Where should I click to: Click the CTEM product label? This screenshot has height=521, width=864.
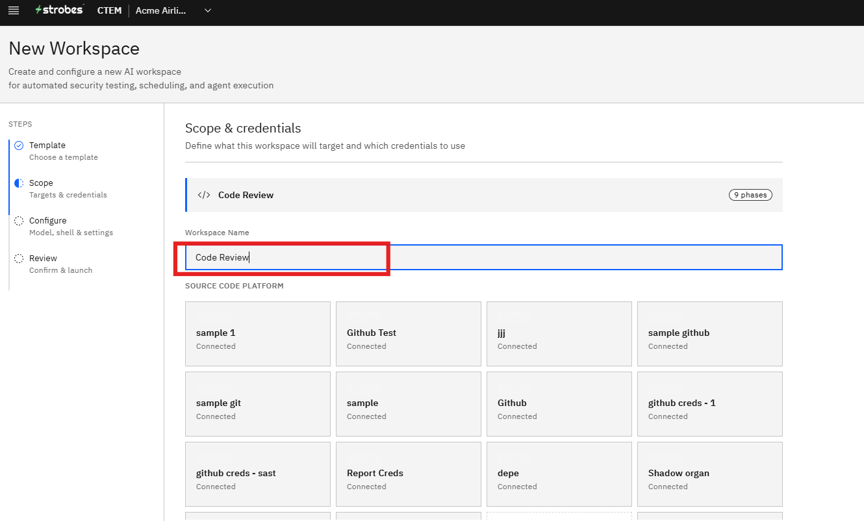click(x=109, y=10)
